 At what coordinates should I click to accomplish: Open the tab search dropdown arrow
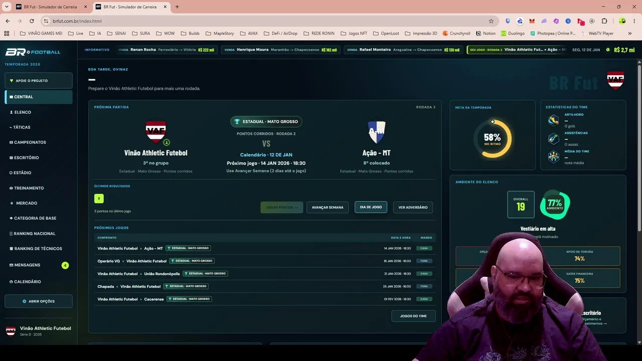click(7, 7)
